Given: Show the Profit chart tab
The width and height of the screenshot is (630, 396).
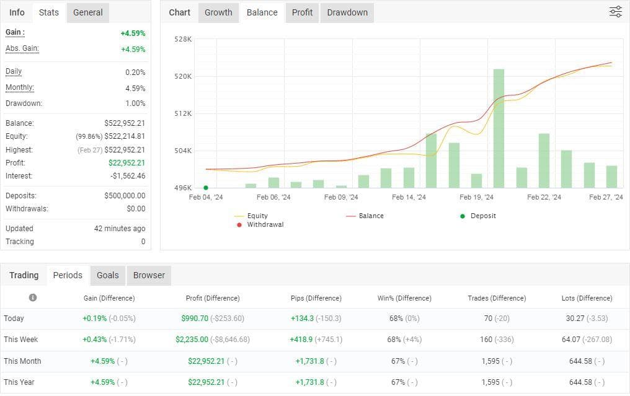Looking at the screenshot, I should coord(302,12).
